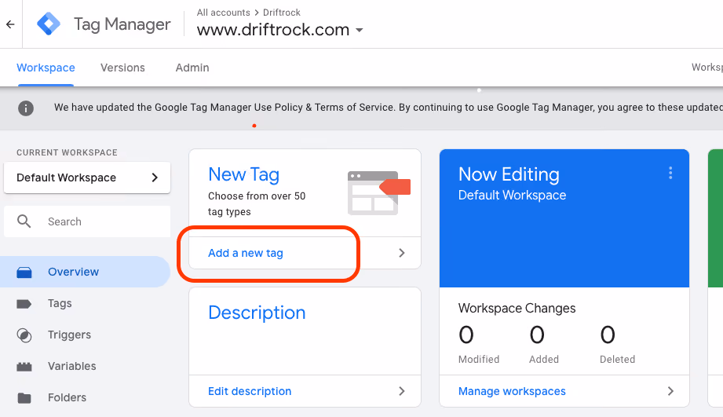
Task: Click the info icon in policy banner
Action: coord(26,108)
